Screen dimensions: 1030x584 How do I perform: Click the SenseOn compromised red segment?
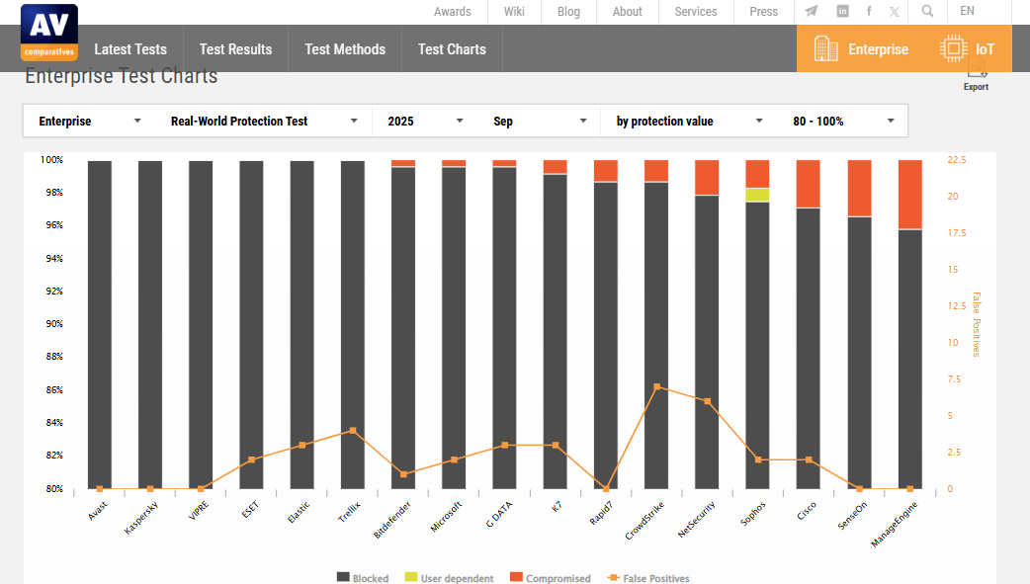pos(860,189)
